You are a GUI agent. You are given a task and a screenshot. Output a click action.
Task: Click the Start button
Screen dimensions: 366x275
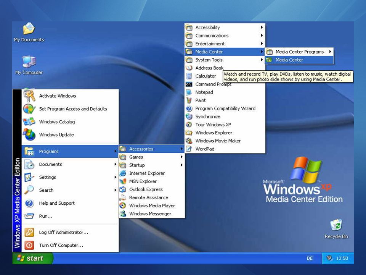(x=33, y=258)
